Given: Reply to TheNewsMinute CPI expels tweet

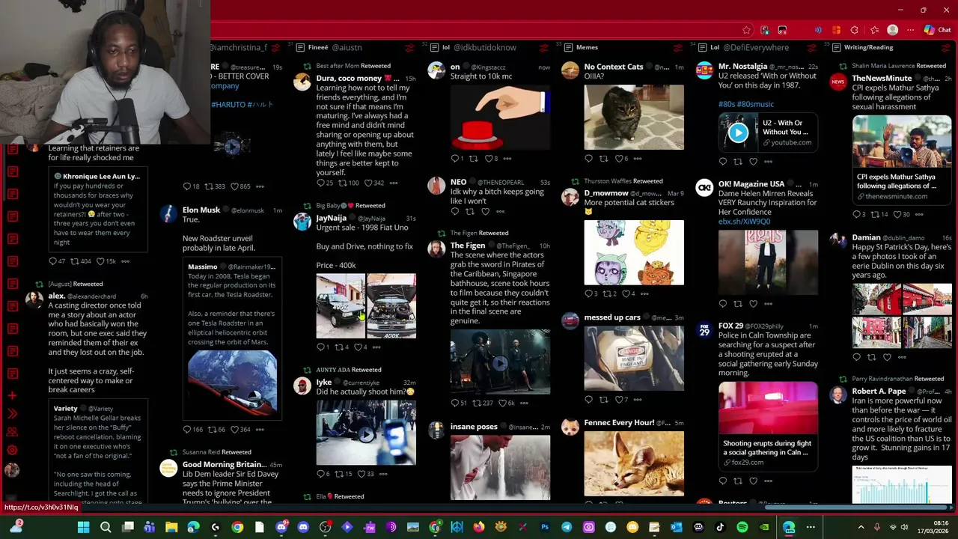Looking at the screenshot, I should pos(856,214).
